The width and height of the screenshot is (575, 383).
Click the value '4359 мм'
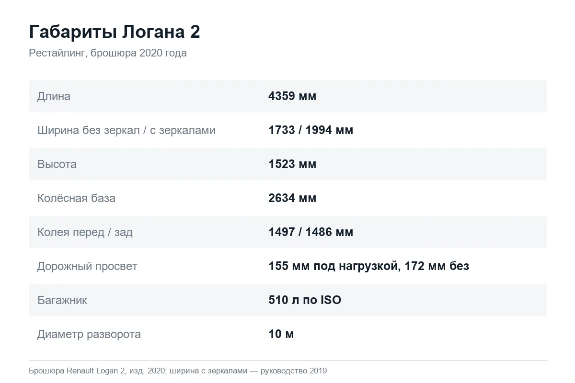tap(292, 96)
